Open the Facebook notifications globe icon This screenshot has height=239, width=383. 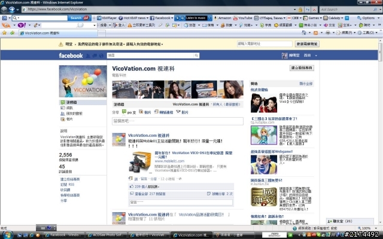[101, 56]
